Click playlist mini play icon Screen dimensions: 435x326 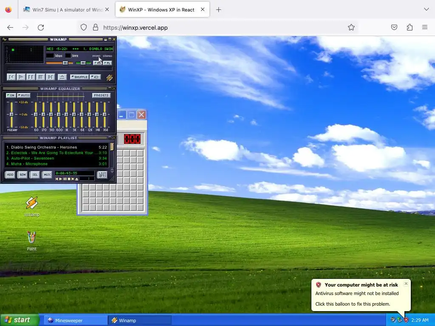click(61, 179)
